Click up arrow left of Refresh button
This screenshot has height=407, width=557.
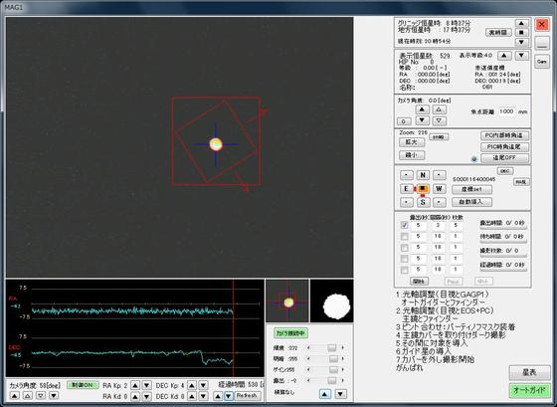218,396
